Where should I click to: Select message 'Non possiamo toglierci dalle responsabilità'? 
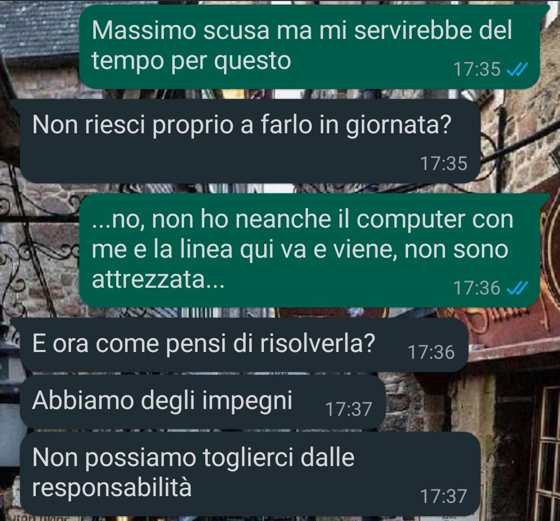point(250,474)
